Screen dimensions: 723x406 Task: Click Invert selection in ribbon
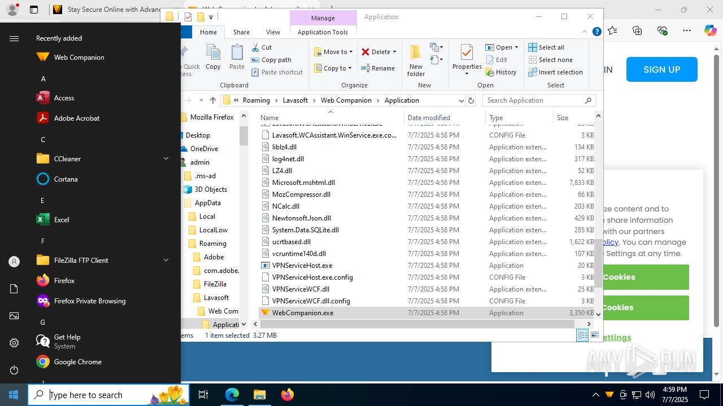pos(555,72)
